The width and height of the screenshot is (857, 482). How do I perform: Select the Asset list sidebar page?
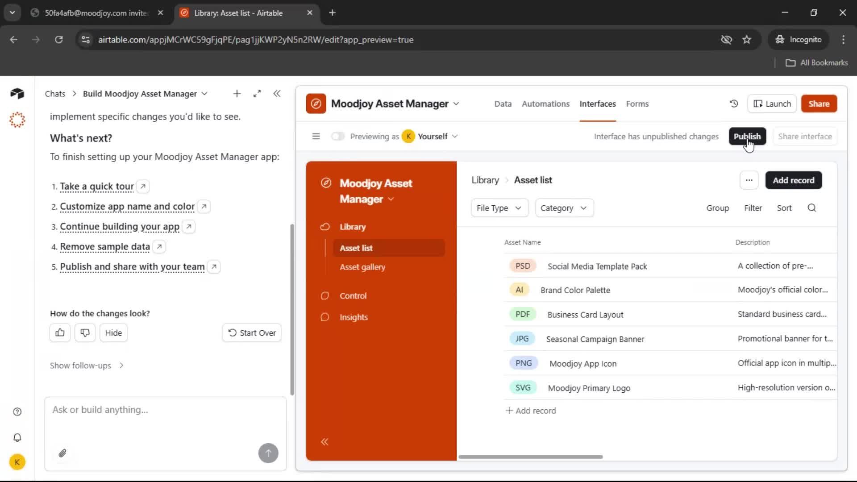[x=389, y=248]
